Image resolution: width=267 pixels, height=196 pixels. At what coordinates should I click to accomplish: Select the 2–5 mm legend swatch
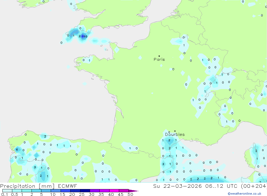36,191
